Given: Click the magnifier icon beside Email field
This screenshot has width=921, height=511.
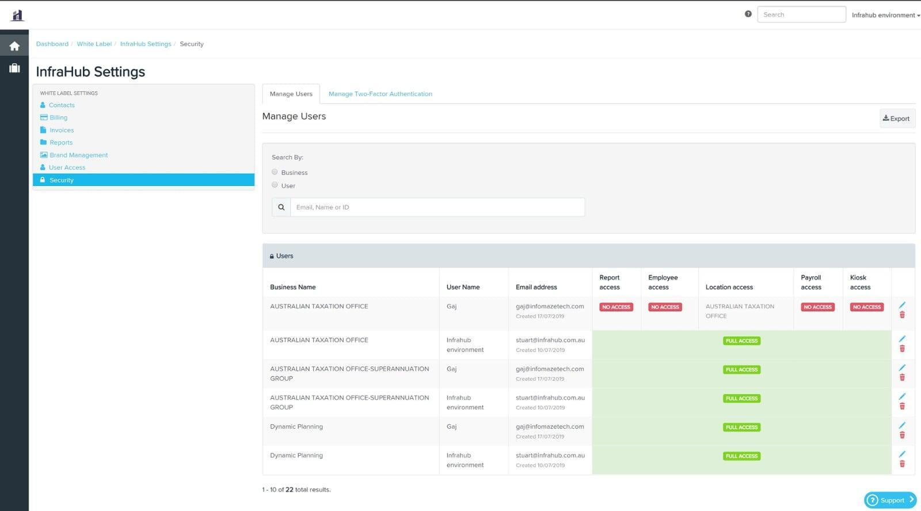Looking at the screenshot, I should [281, 207].
